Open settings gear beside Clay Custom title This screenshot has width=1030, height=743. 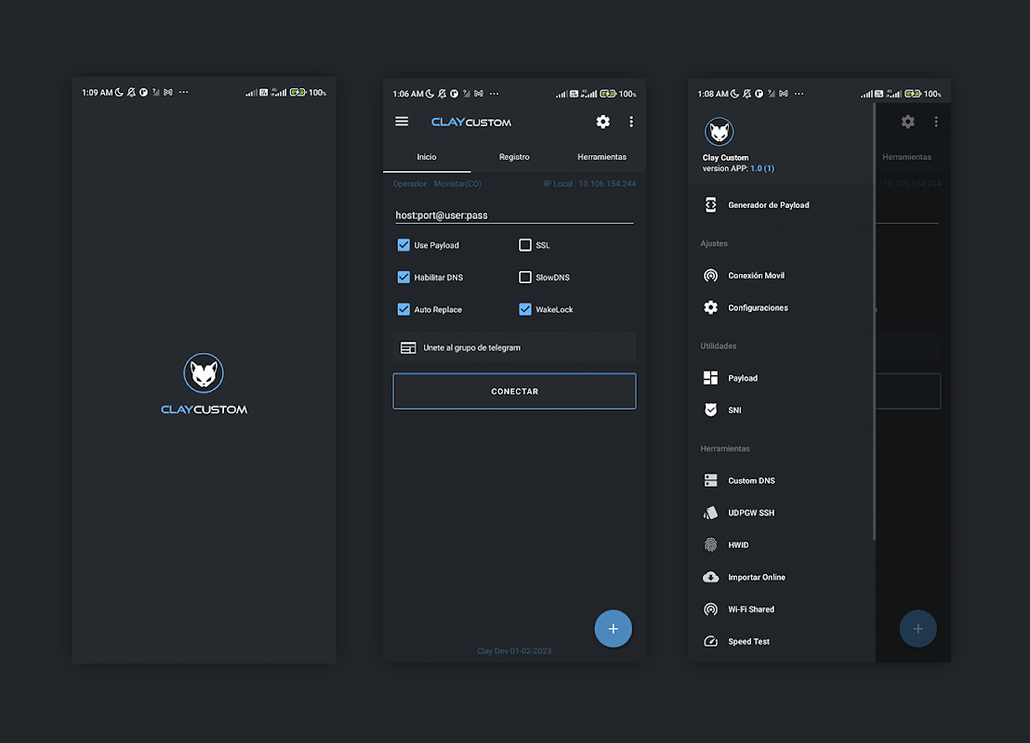click(603, 122)
